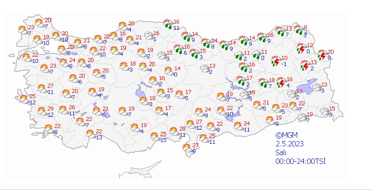Image resolution: width=372 pixels, height=190 pixels.
Task: Click the partly sunny icon beside 28 / 11
Action: click(x=174, y=131)
